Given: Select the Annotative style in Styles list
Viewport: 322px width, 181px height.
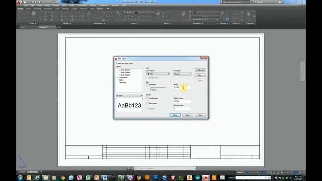Looking at the screenshot, I should 123,78.
